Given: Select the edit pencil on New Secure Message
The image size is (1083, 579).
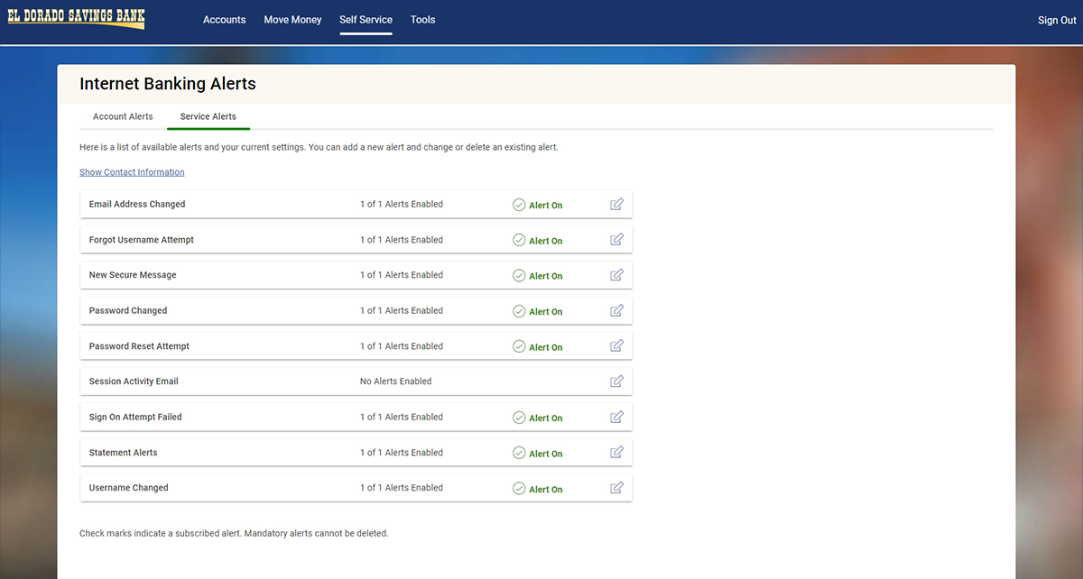Looking at the screenshot, I should [x=617, y=275].
